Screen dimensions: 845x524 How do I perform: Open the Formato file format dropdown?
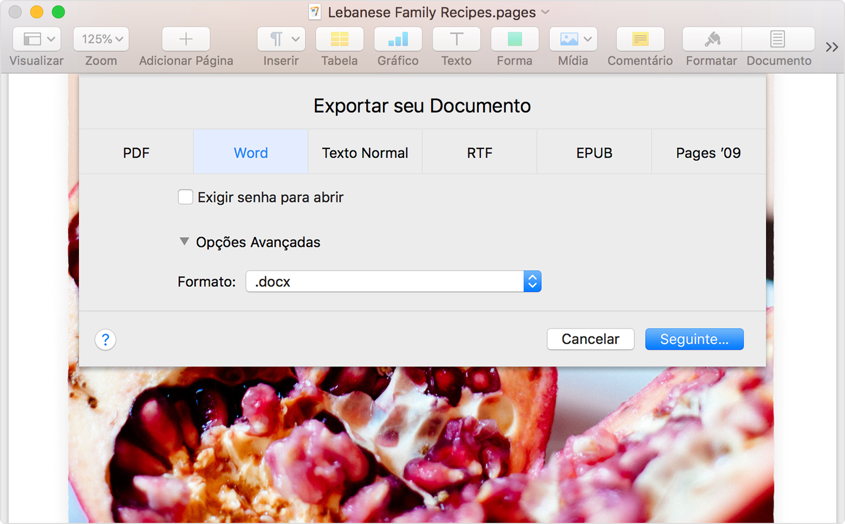pyautogui.click(x=531, y=281)
